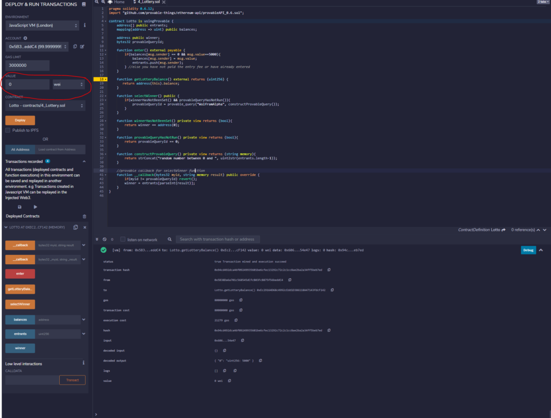Delete all deployed contracts with trash icon

tap(84, 216)
